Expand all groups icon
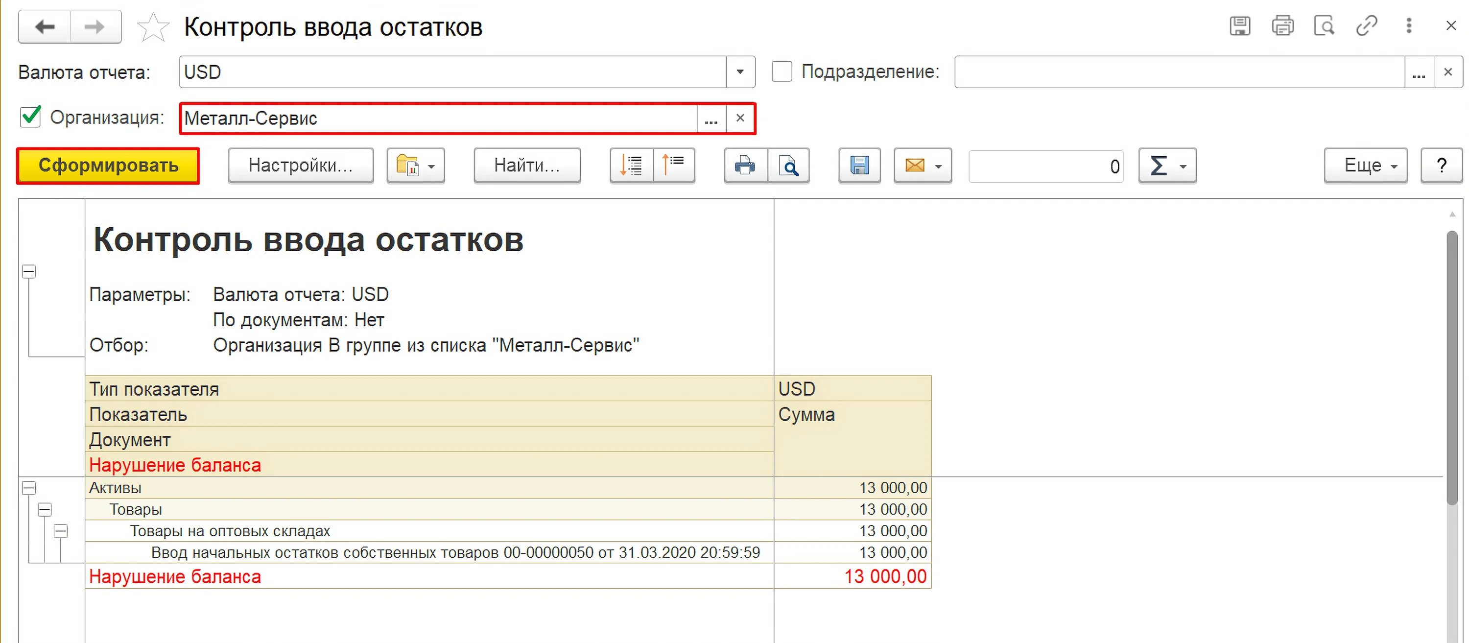The width and height of the screenshot is (1469, 643). (x=631, y=166)
